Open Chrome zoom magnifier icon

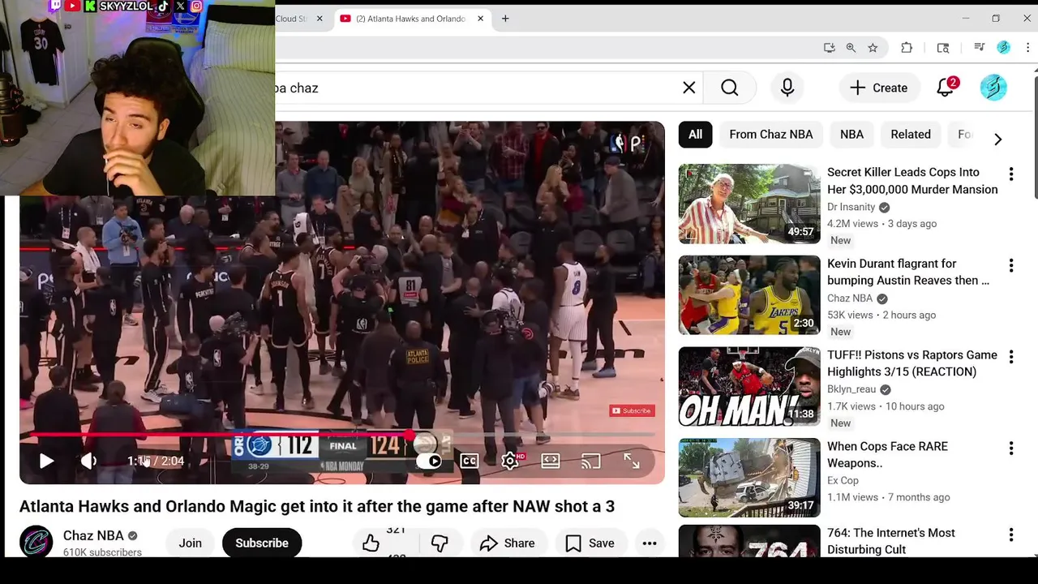[851, 48]
